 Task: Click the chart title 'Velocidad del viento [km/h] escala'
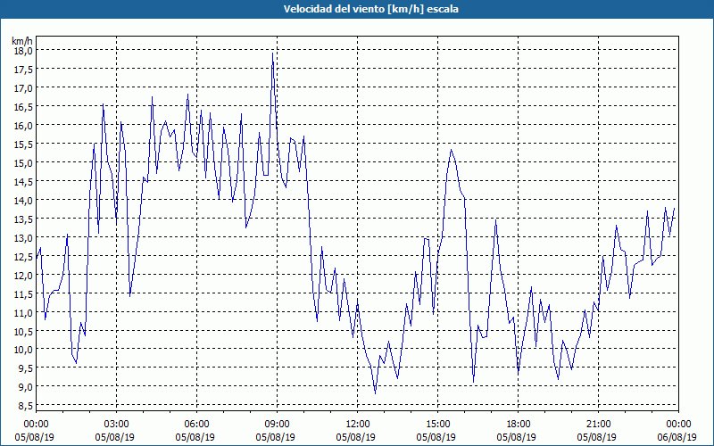(370, 9)
